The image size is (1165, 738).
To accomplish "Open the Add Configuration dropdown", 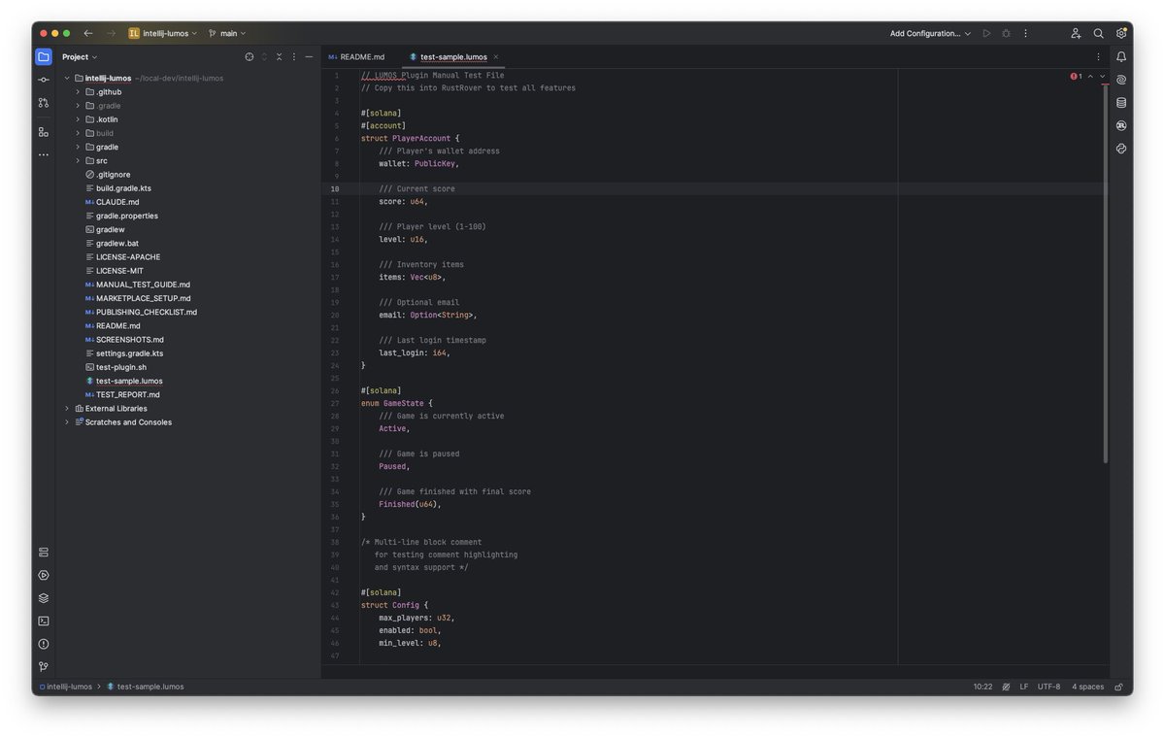I will pos(930,33).
